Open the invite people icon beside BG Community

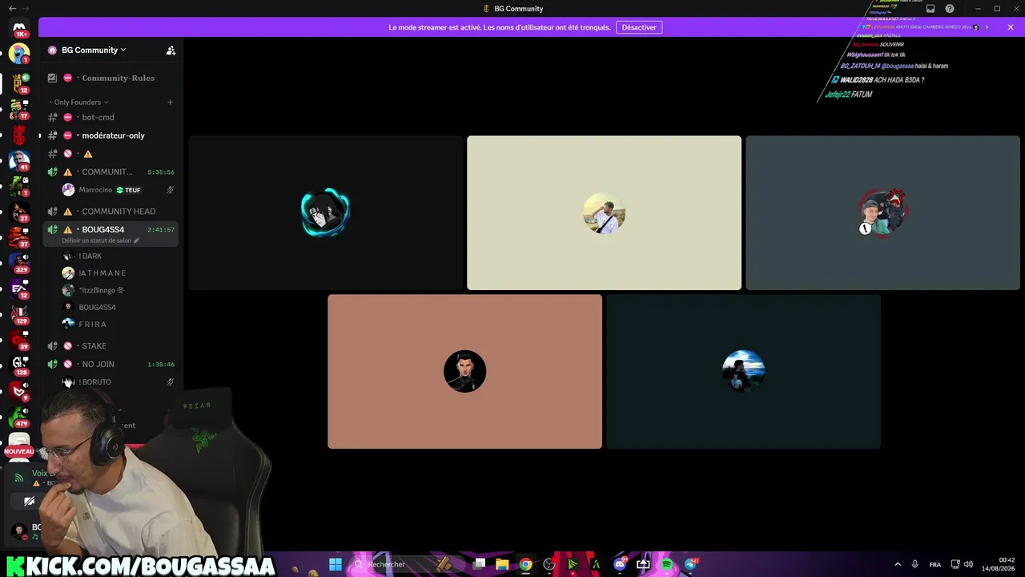pos(171,50)
